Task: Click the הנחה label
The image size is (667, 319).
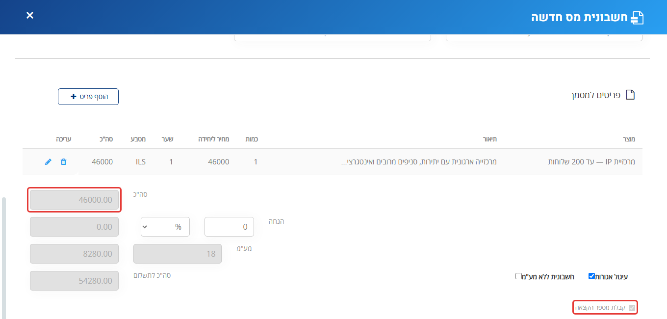Action: click(x=277, y=221)
